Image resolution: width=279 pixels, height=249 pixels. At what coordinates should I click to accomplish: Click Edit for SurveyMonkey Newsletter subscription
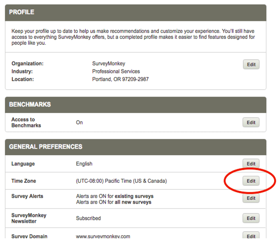(251, 218)
